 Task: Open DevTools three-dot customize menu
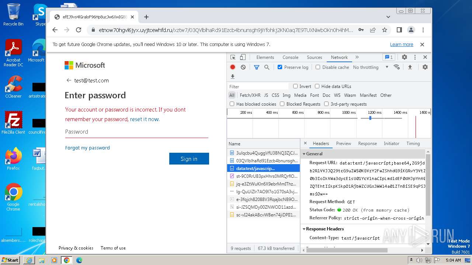tap(415, 57)
